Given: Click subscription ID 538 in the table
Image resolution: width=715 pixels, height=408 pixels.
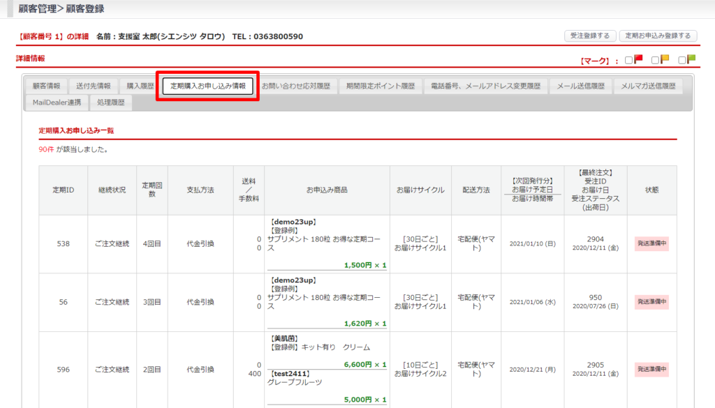Looking at the screenshot, I should click(63, 244).
